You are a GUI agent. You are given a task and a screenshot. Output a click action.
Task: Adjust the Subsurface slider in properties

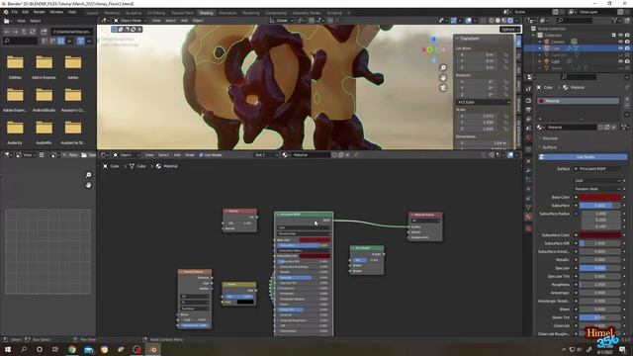[x=600, y=206]
